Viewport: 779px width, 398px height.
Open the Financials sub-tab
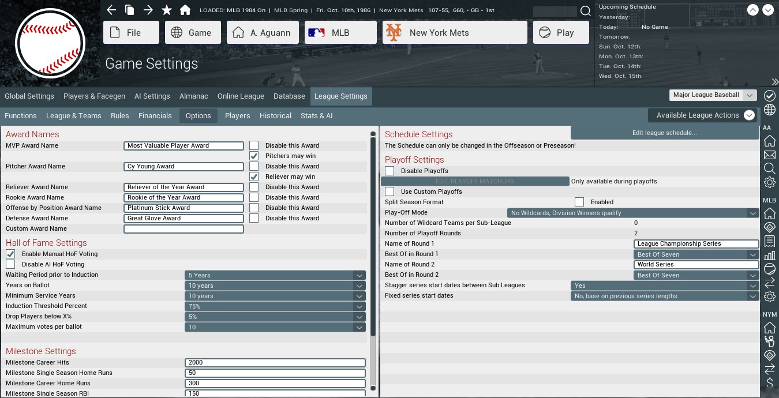[155, 115]
